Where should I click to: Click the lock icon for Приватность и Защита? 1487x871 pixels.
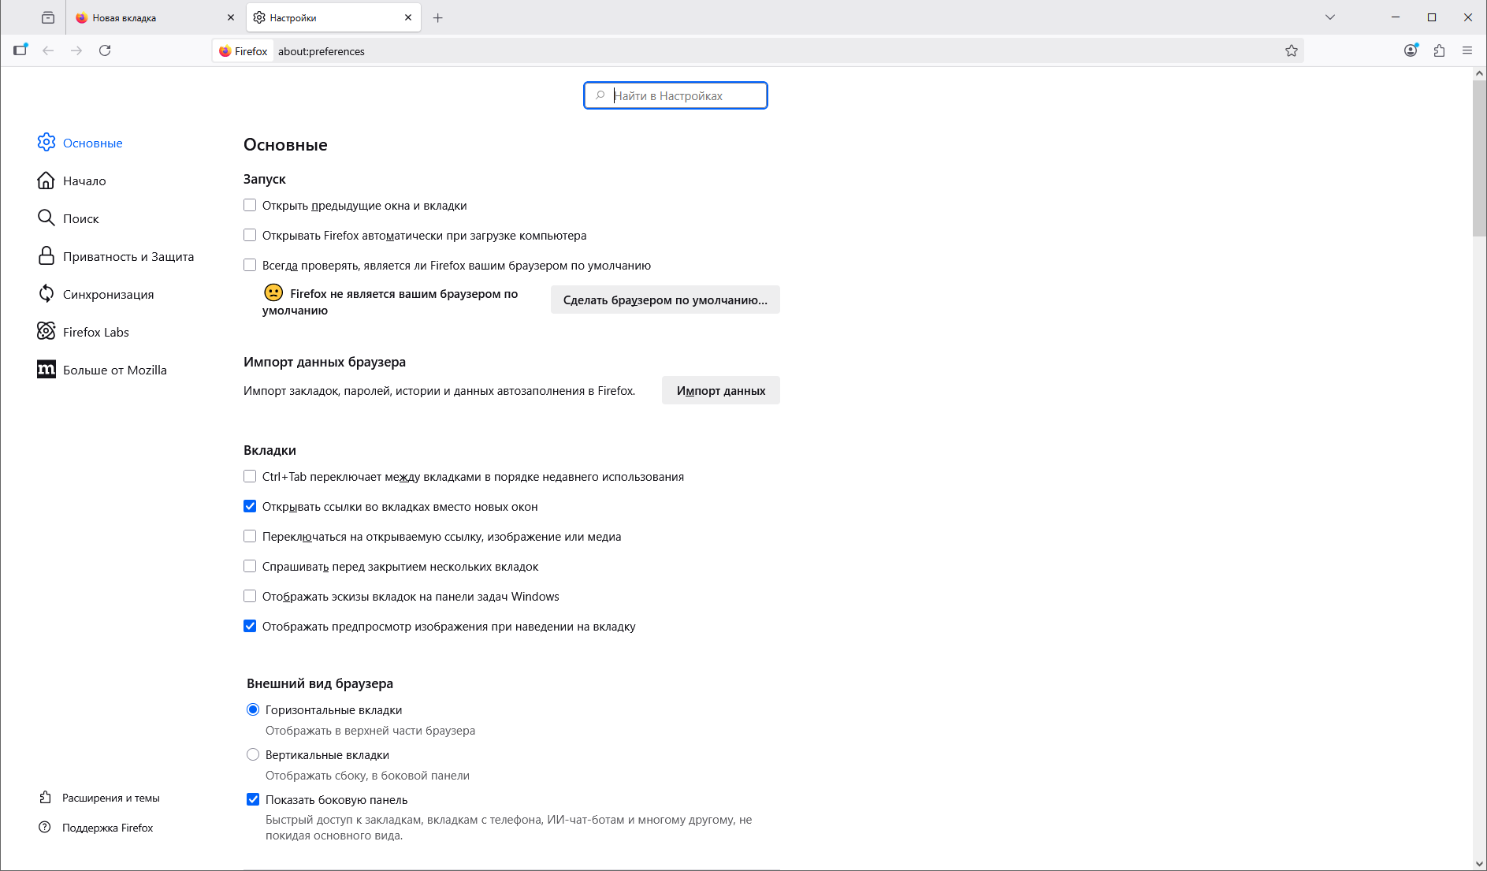click(x=46, y=255)
